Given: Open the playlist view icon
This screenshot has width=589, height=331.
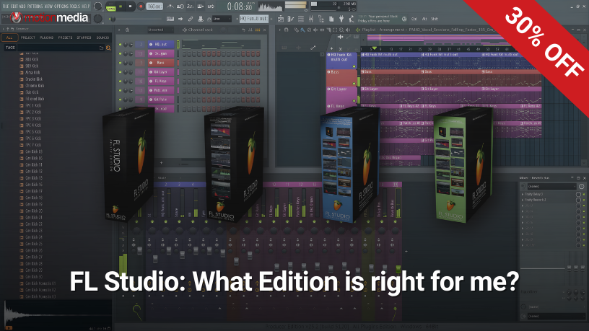Looking at the screenshot, I should [281, 19].
